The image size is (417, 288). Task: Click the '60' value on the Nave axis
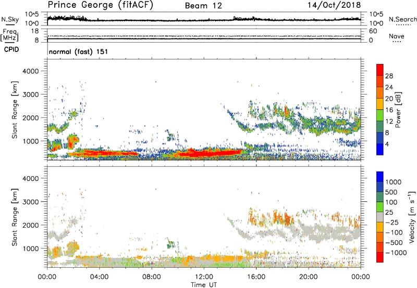pos(373,31)
